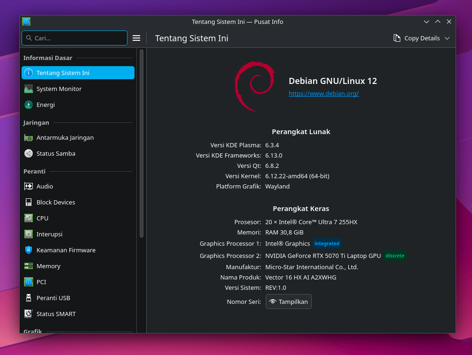Focus the Cari search field
The height and width of the screenshot is (355, 472).
75,38
